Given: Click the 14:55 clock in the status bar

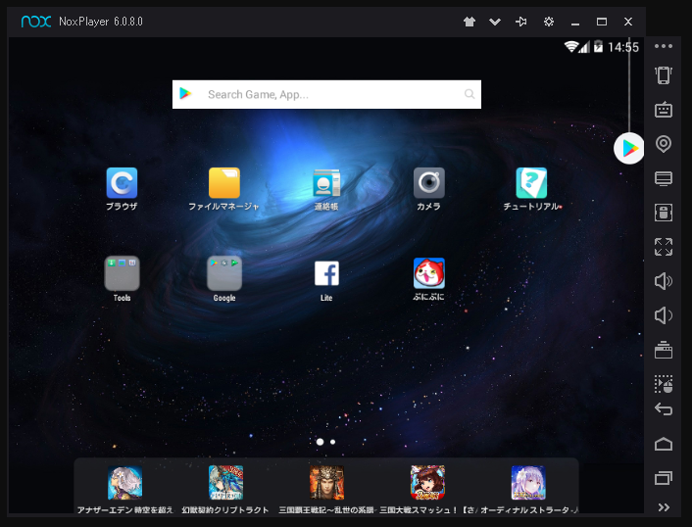Looking at the screenshot, I should pyautogui.click(x=623, y=47).
